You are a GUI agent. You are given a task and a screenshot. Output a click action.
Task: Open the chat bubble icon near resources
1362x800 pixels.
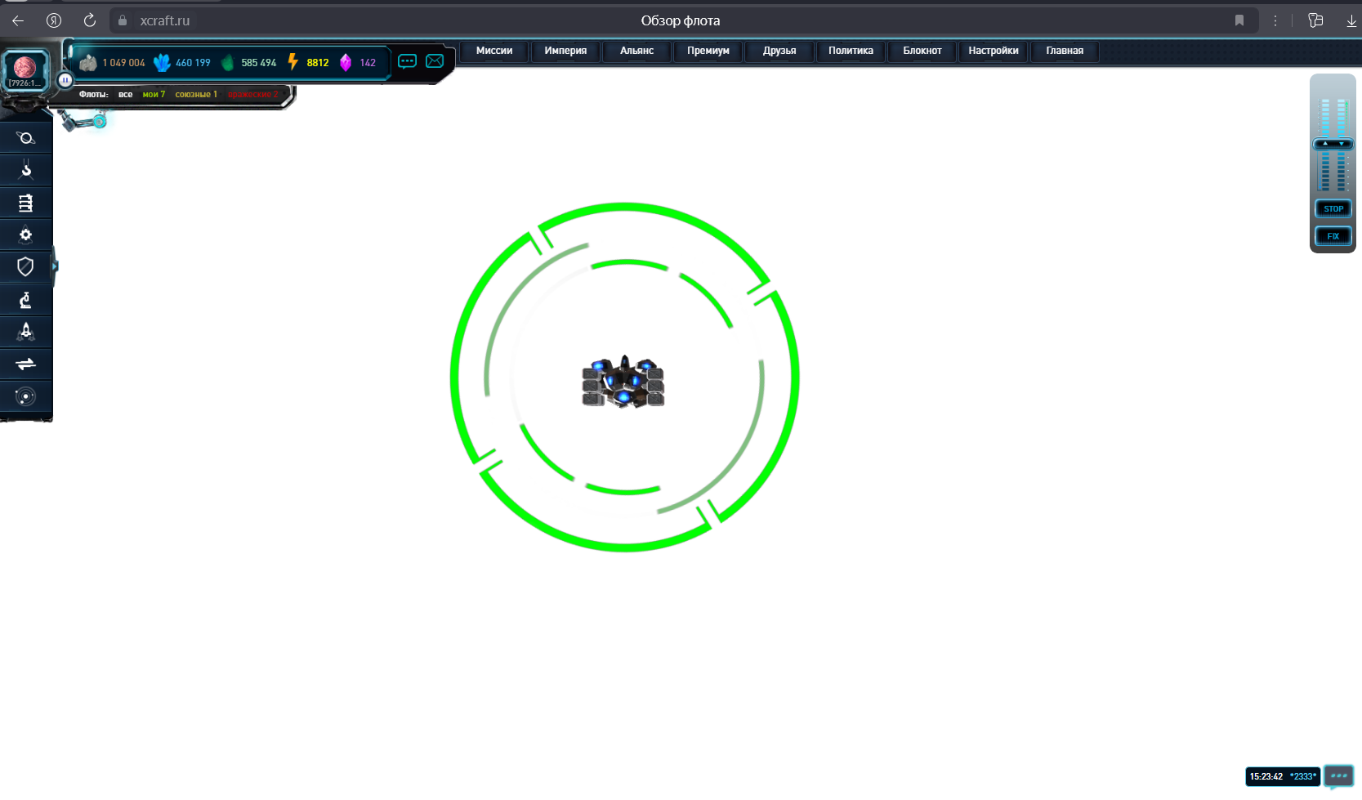point(407,61)
